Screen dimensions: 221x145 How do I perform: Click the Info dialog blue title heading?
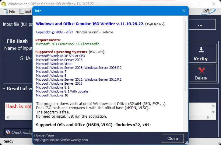[90, 24]
